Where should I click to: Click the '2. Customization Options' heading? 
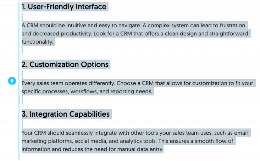point(65,64)
